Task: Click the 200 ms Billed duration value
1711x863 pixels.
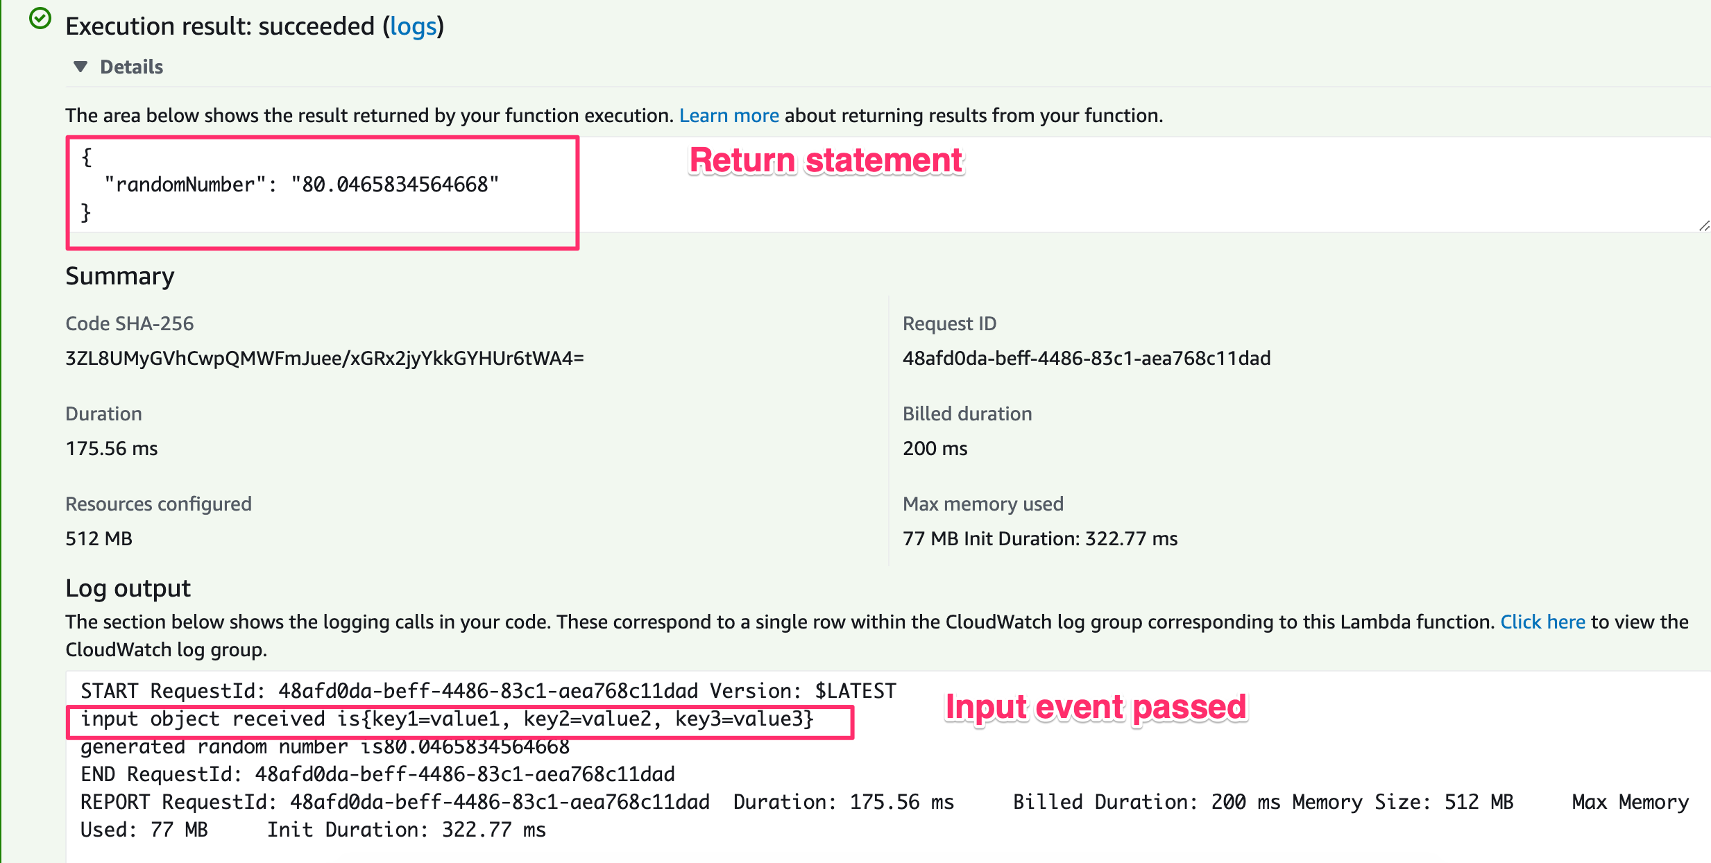Action: pyautogui.click(x=934, y=448)
